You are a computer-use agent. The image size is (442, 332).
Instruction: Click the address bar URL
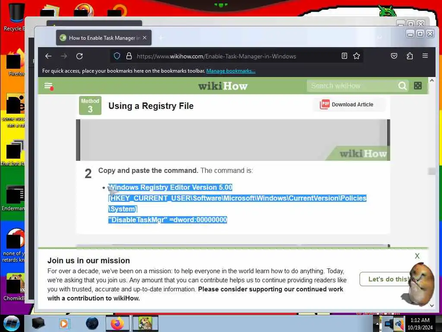(x=216, y=56)
